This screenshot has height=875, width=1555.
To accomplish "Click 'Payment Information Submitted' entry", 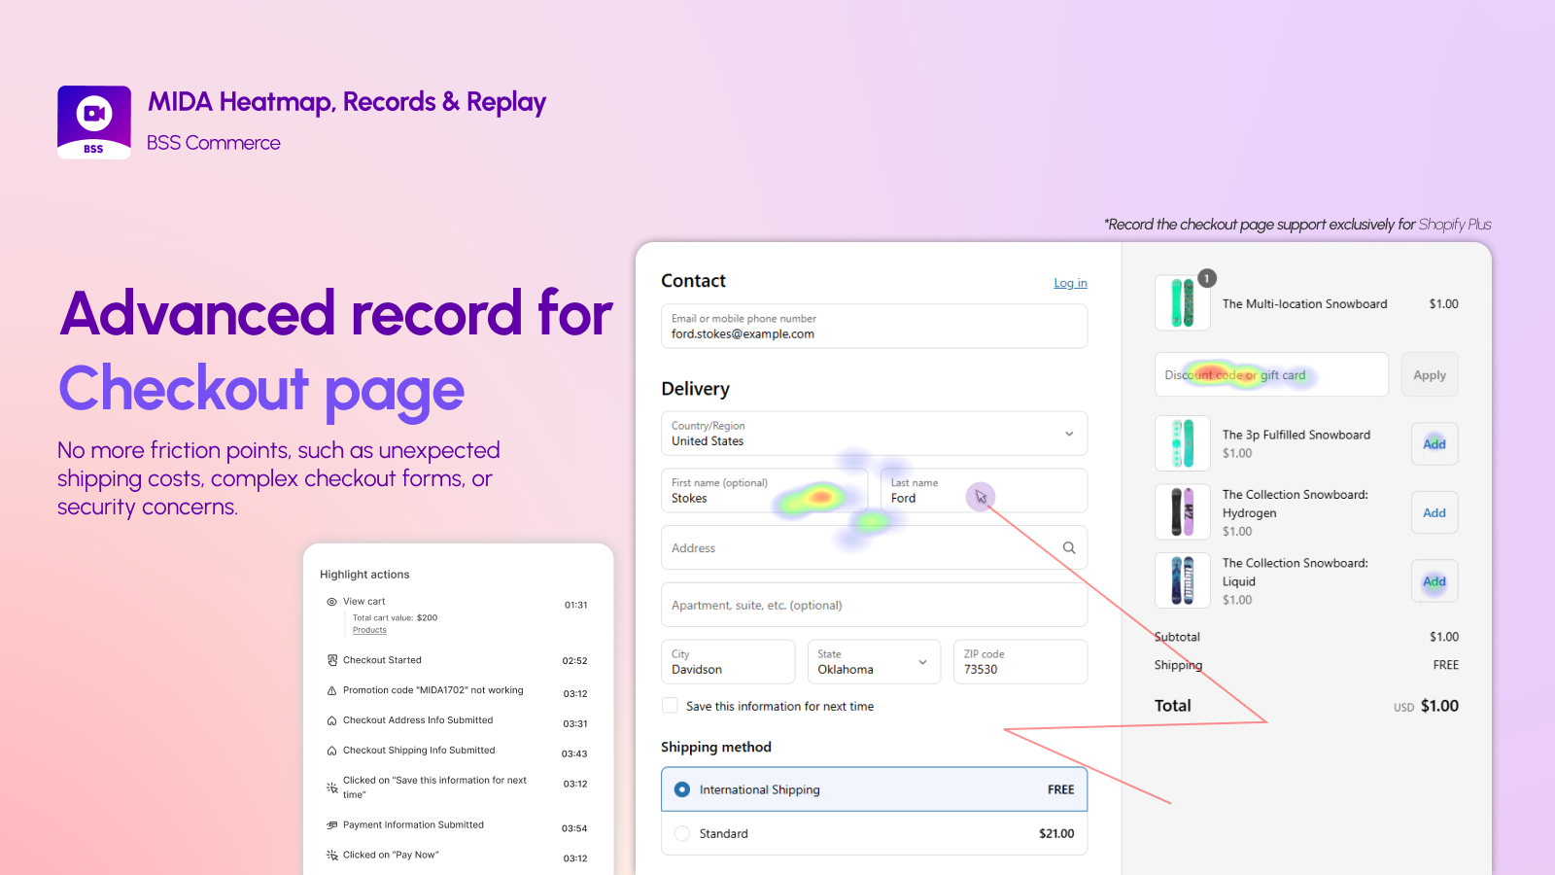I will (413, 825).
